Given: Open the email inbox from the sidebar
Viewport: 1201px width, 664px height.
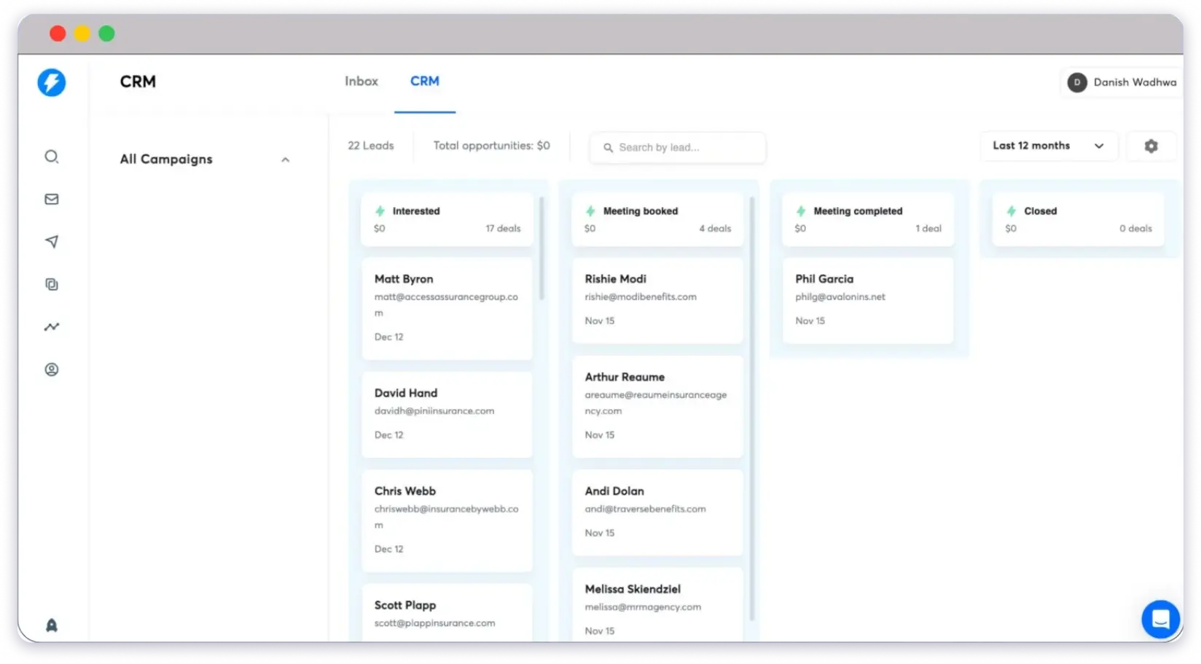Looking at the screenshot, I should 51,199.
